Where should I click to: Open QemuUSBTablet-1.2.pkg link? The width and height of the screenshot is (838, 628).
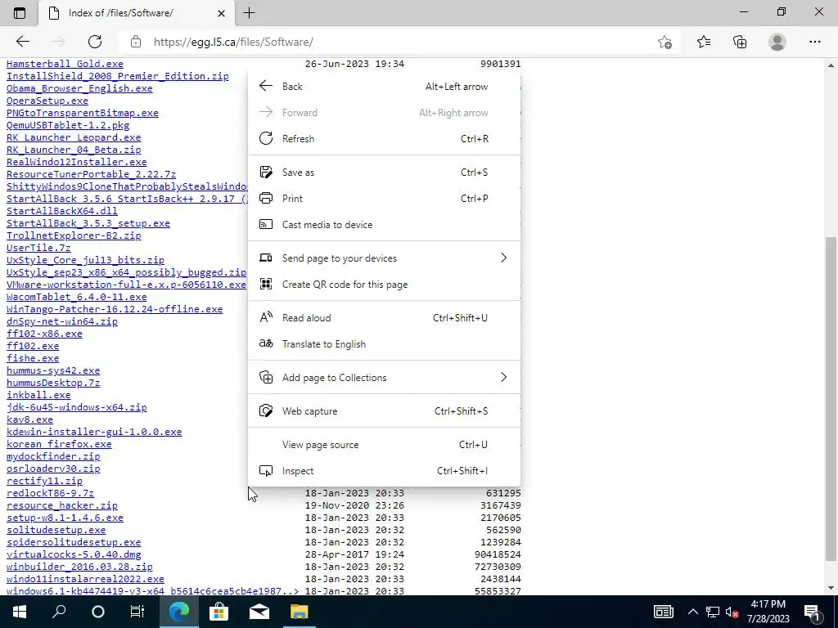tap(68, 125)
